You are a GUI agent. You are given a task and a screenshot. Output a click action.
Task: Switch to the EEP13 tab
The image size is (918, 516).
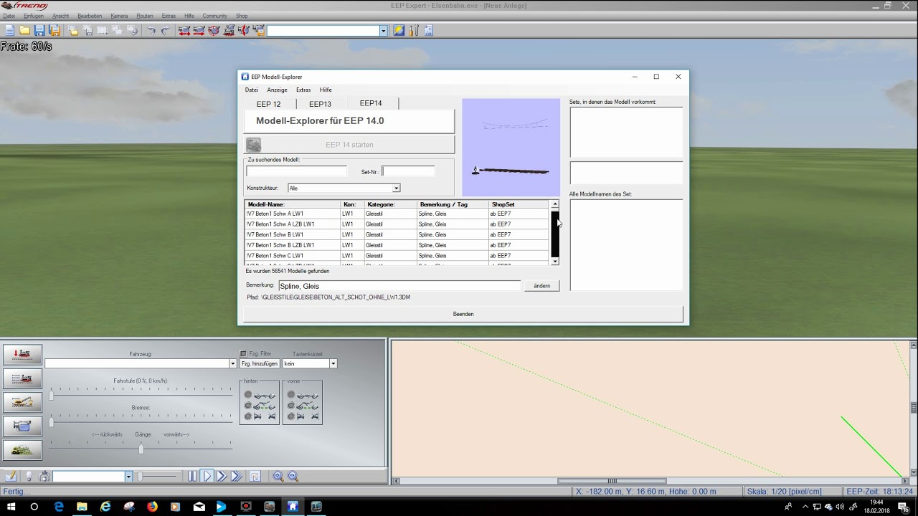pyautogui.click(x=321, y=104)
